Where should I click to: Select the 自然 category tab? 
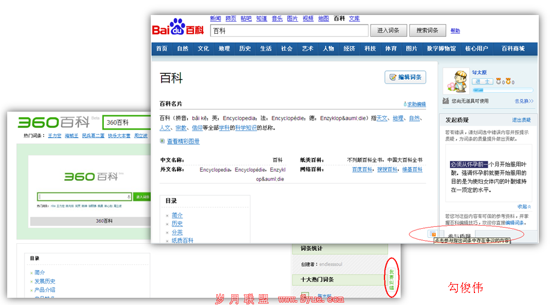pos(183,49)
